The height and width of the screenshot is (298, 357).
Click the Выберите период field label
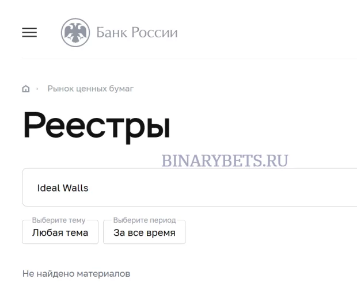145,220
